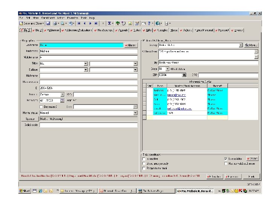Click the globe web icon
The height and width of the screenshot is (203, 271).
pos(158,23)
